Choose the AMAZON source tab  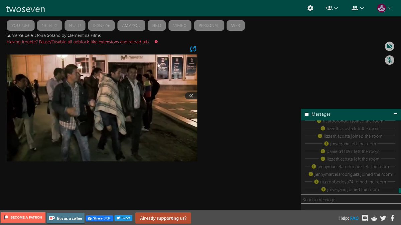pos(131,25)
